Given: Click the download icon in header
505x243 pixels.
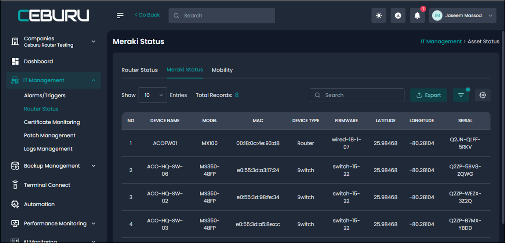Looking at the screenshot, I should (x=398, y=15).
